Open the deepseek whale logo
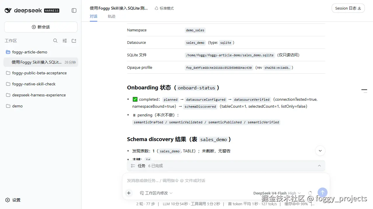The image size is (373, 209). (x=8, y=10)
